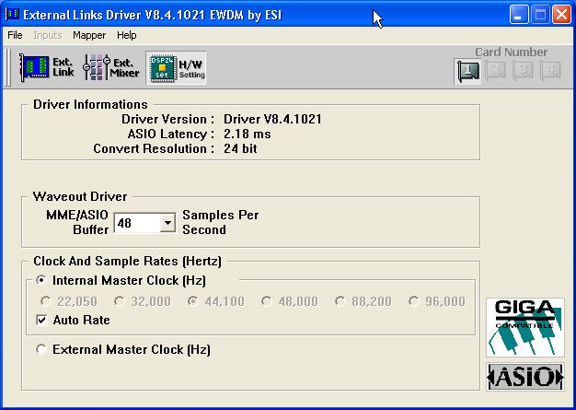Minimize the External Links Driver window
576x410 pixels.
pos(519,15)
